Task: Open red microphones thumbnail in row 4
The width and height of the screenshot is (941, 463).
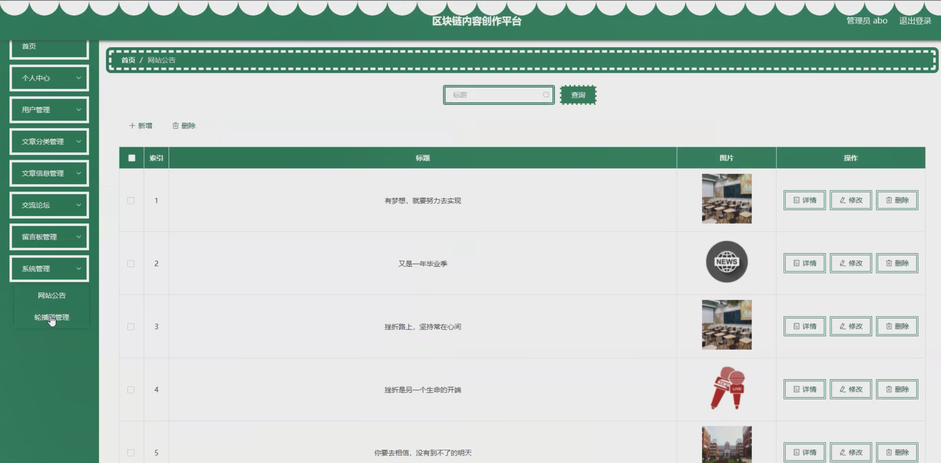Action: coord(727,388)
